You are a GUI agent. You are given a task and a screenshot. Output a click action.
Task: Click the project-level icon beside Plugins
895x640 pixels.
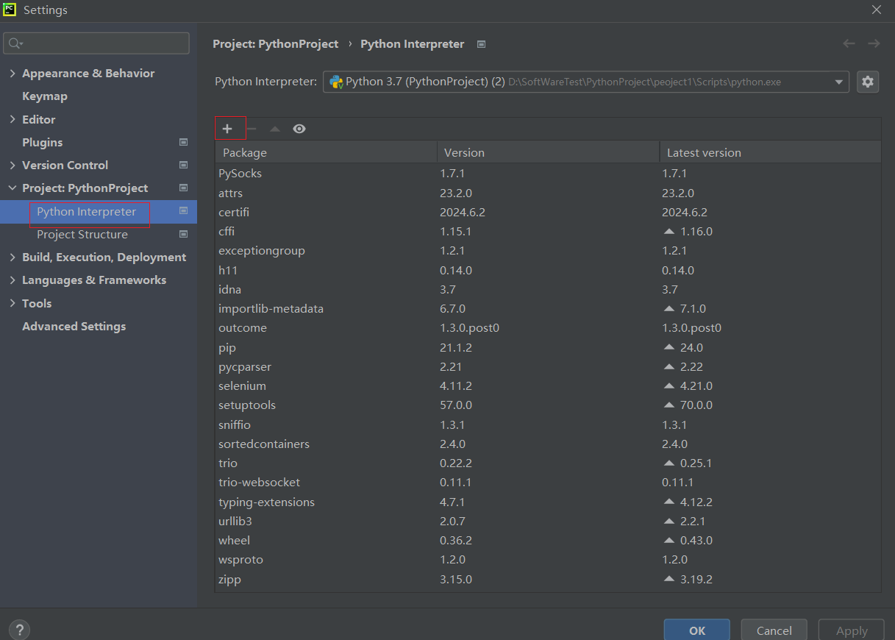183,142
